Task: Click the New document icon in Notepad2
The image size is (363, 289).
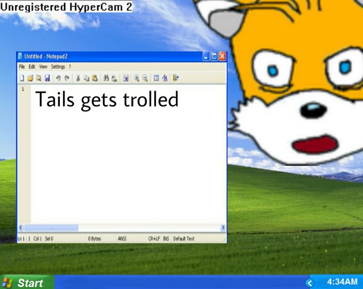Action: pyautogui.click(x=22, y=78)
